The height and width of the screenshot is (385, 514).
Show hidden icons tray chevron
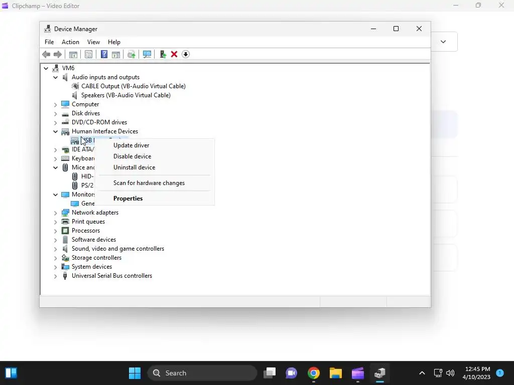click(422, 373)
